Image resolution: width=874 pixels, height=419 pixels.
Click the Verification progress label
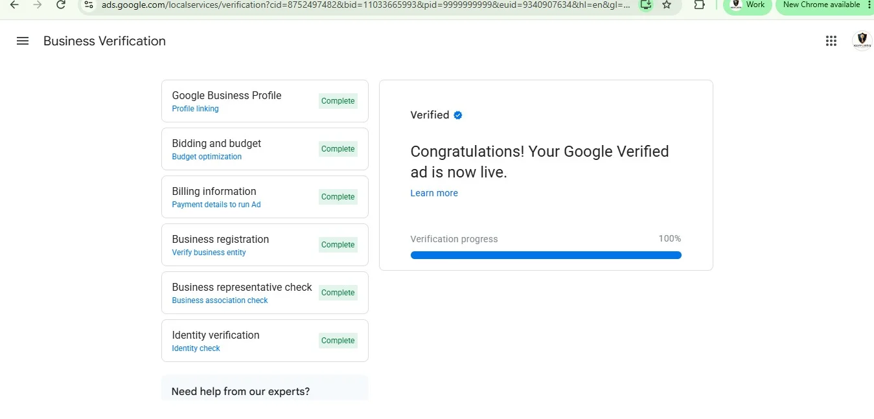[454, 239]
